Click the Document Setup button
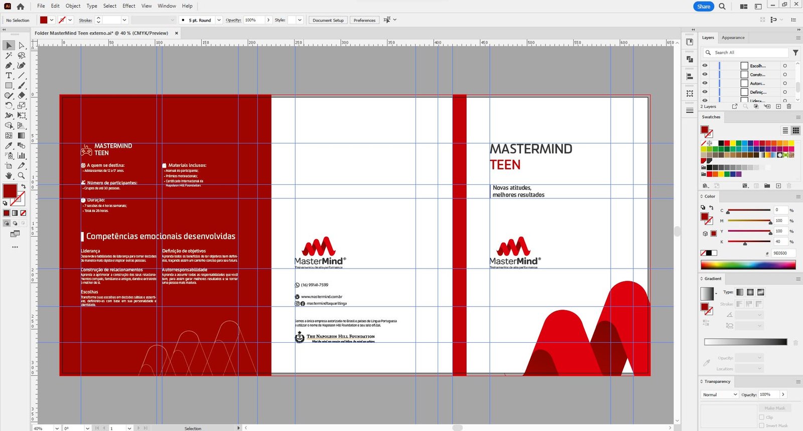The image size is (803, 431). (x=328, y=20)
